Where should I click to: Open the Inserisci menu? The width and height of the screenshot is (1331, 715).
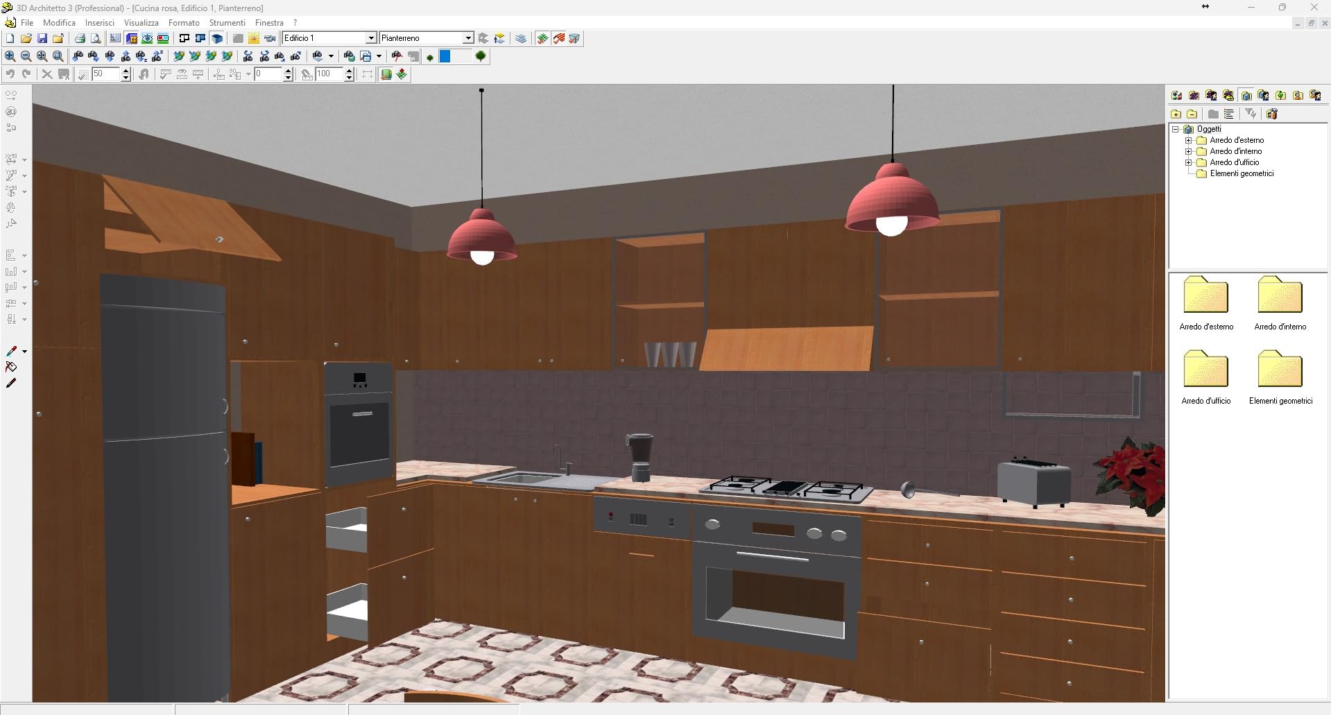100,23
